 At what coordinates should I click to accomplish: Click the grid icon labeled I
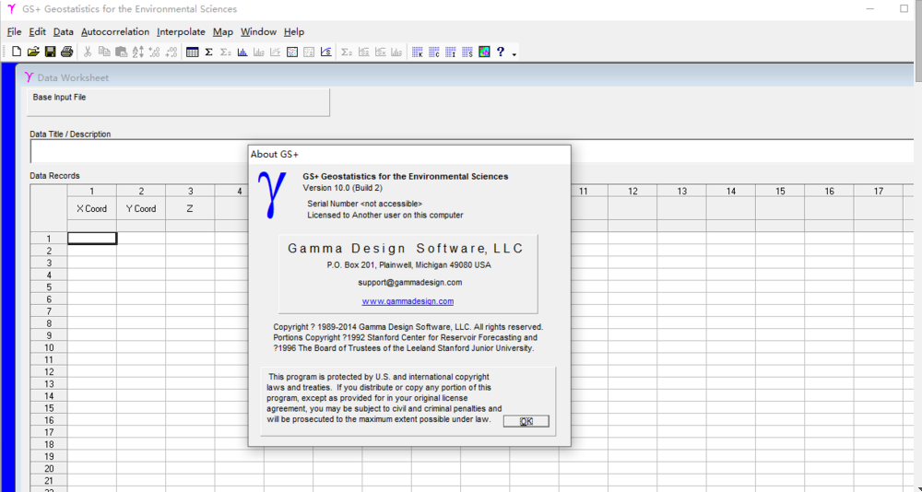point(451,52)
